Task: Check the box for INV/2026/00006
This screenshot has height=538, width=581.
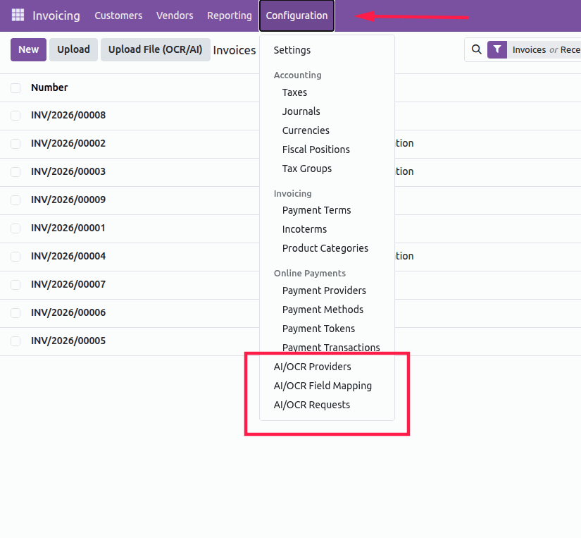Action: [x=15, y=313]
